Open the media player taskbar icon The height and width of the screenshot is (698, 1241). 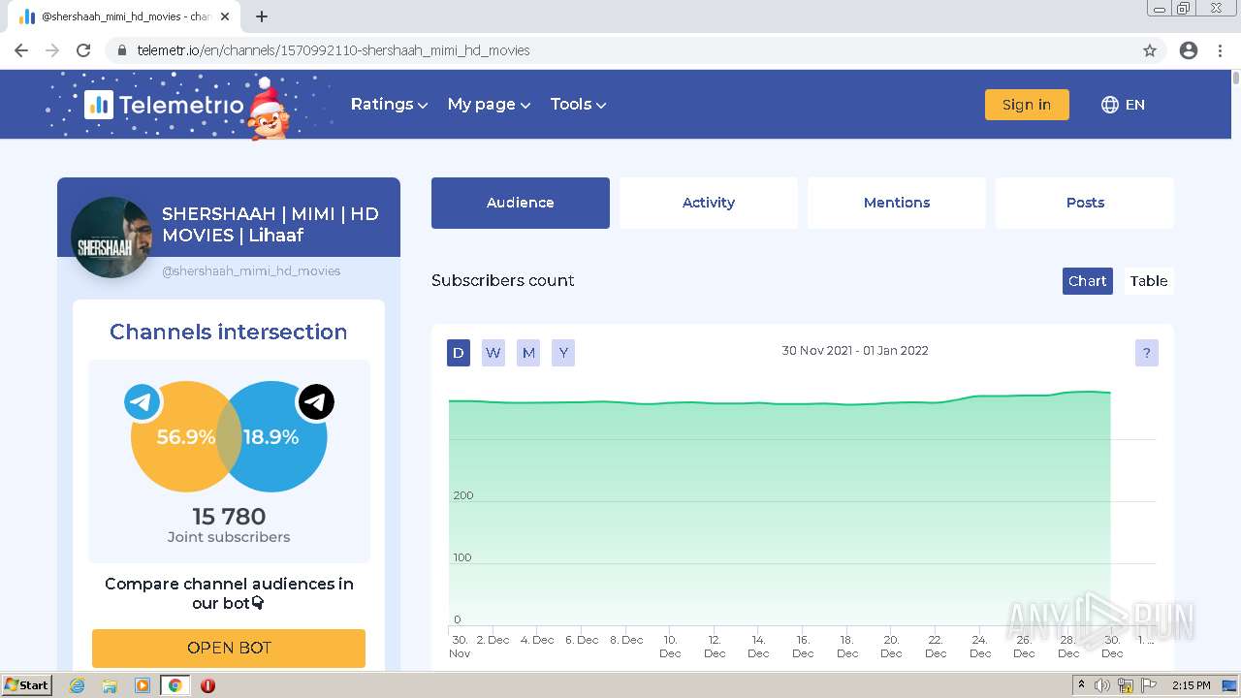[143, 685]
